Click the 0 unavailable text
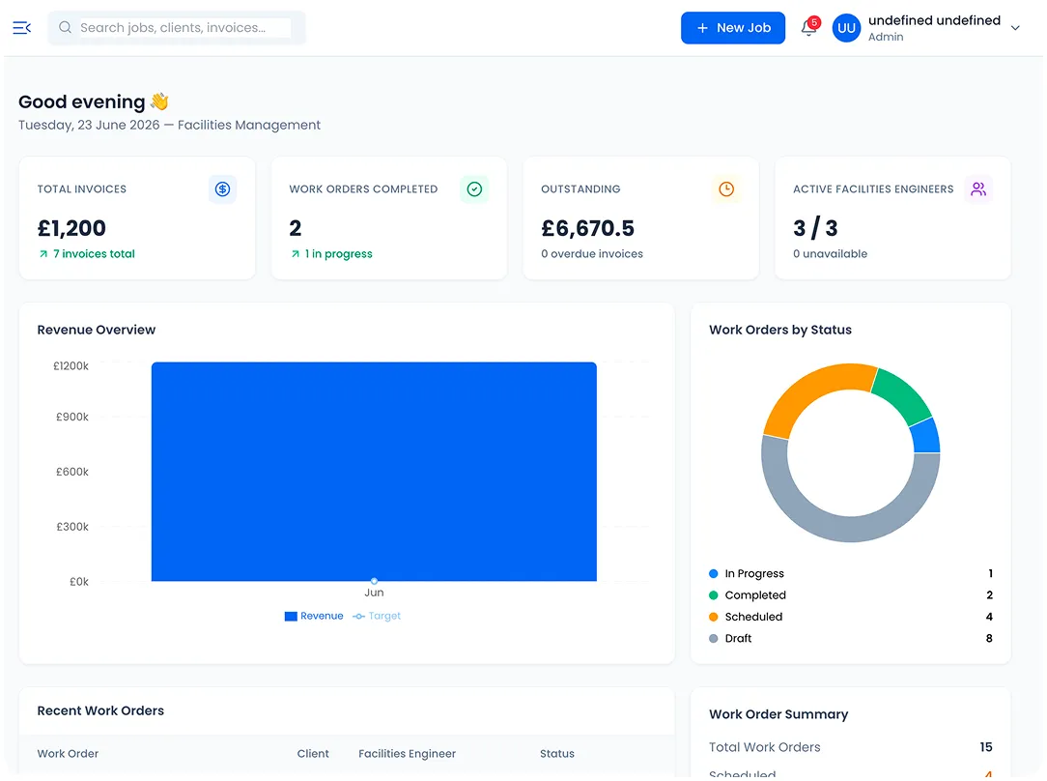This screenshot has height=781, width=1047. pyautogui.click(x=830, y=254)
